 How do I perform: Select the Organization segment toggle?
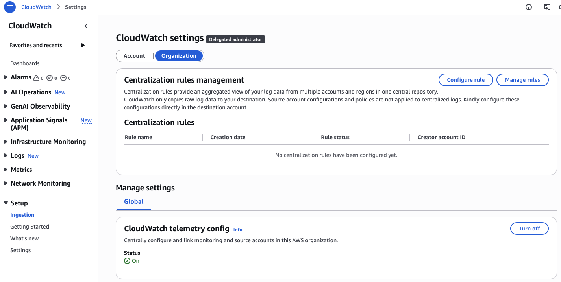(x=179, y=56)
